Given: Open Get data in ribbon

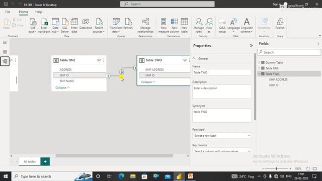Looking at the screenshot, I should (32, 26).
